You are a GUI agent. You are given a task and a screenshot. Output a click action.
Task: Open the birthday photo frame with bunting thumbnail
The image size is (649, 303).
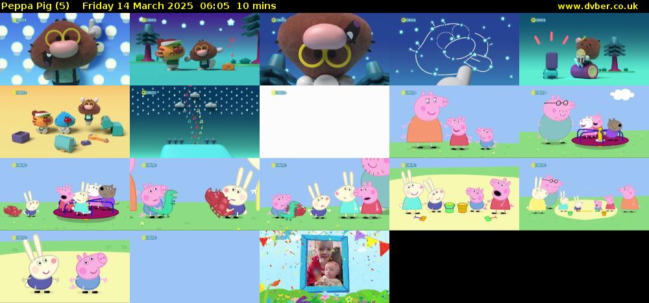tap(324, 267)
